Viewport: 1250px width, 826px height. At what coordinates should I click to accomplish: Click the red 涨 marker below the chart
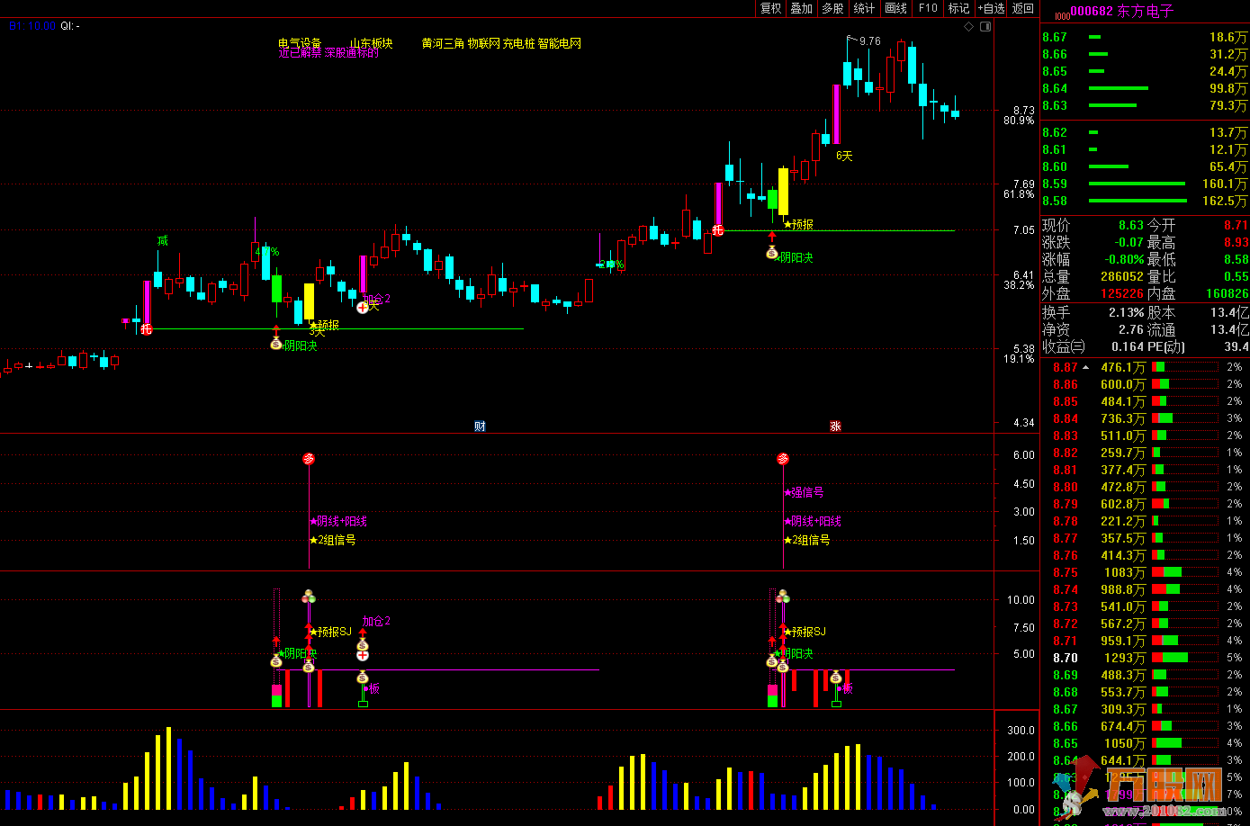point(834,426)
